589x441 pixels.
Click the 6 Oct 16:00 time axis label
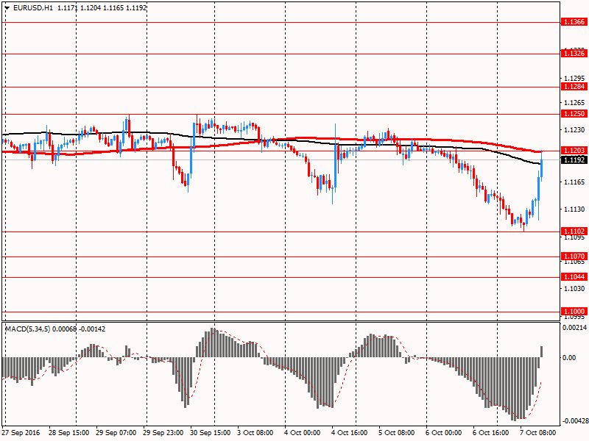(491, 433)
